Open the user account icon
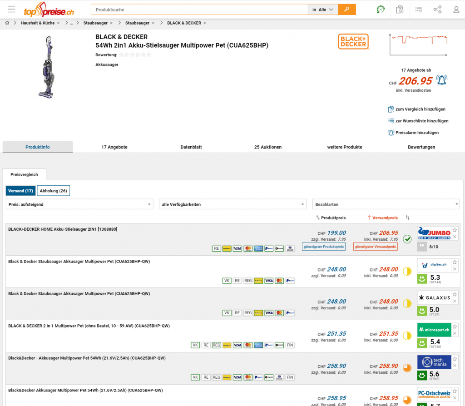 (x=456, y=10)
